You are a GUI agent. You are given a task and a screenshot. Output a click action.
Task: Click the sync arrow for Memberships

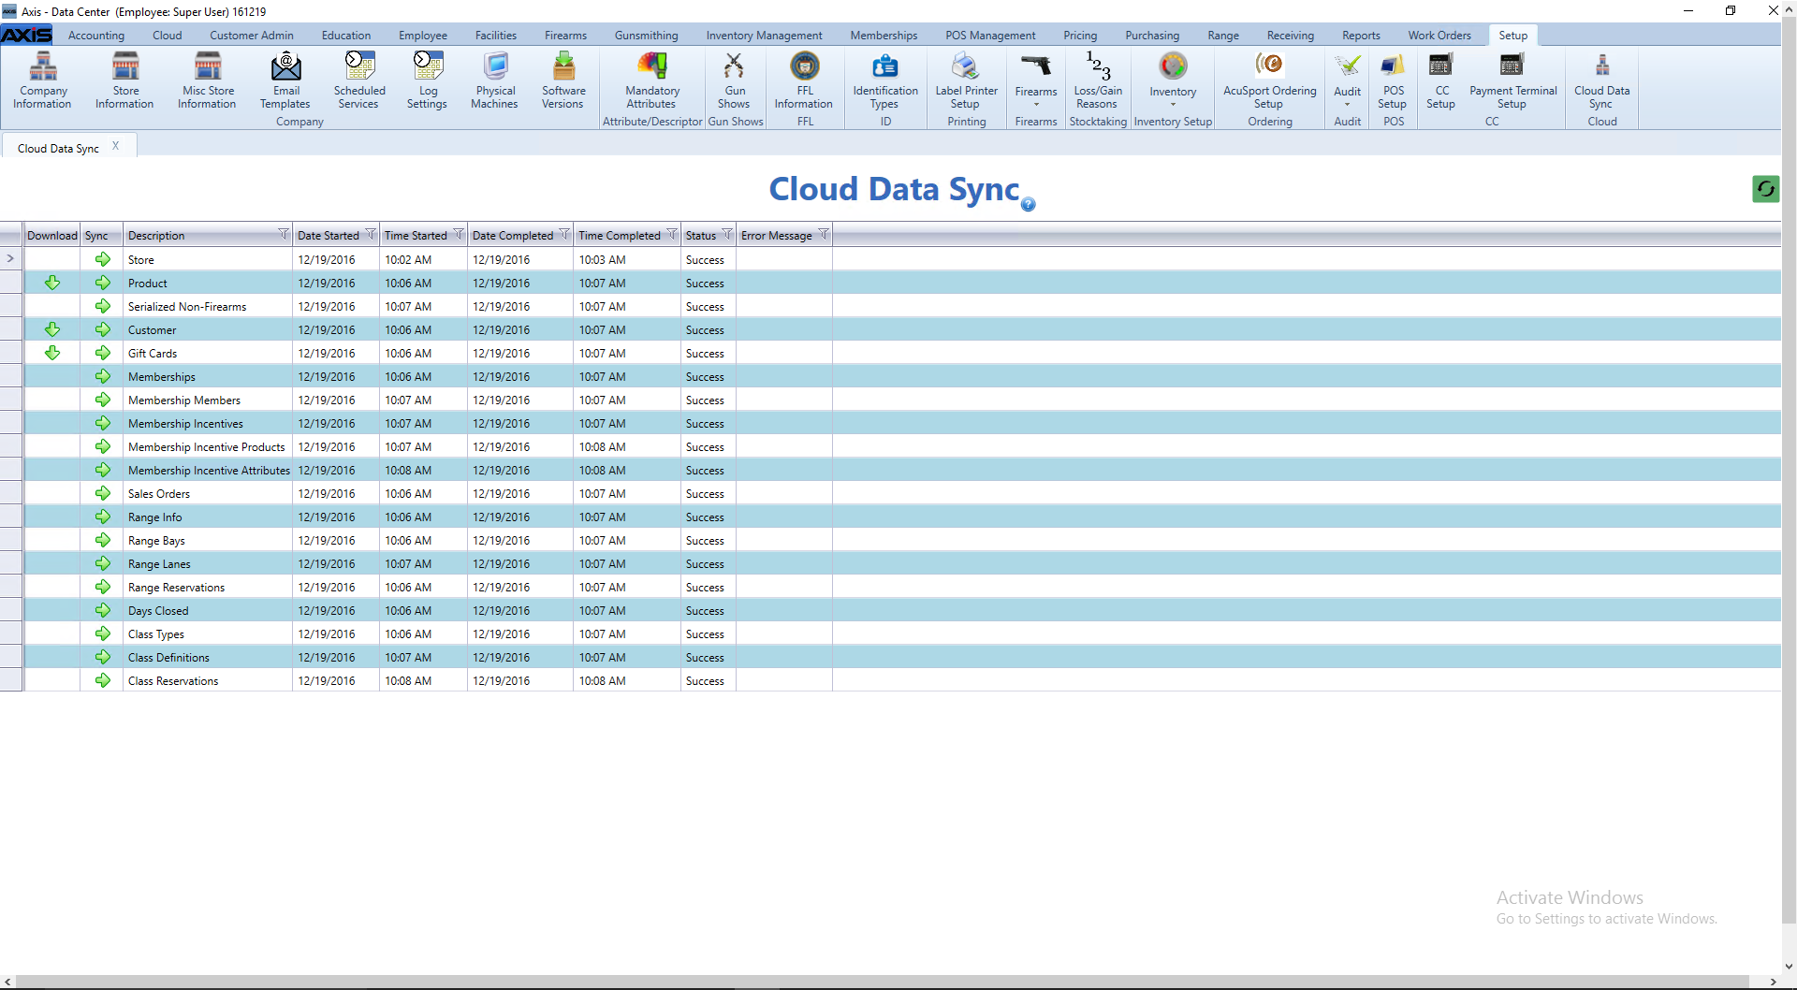(x=102, y=376)
